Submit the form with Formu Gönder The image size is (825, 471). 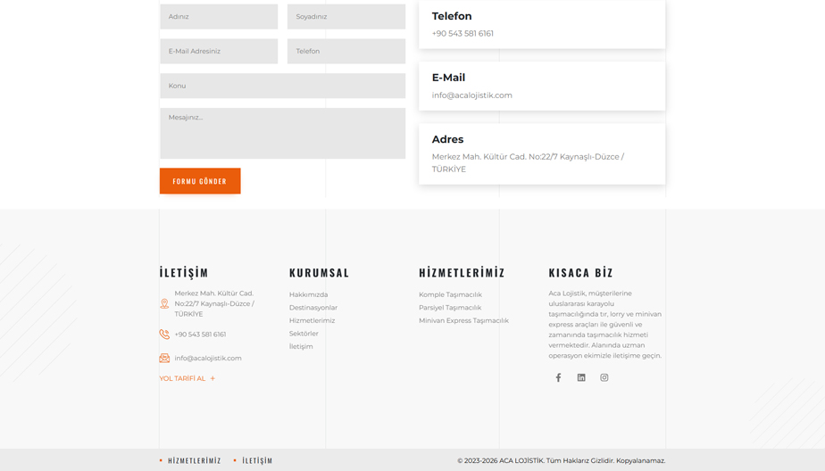[200, 181]
